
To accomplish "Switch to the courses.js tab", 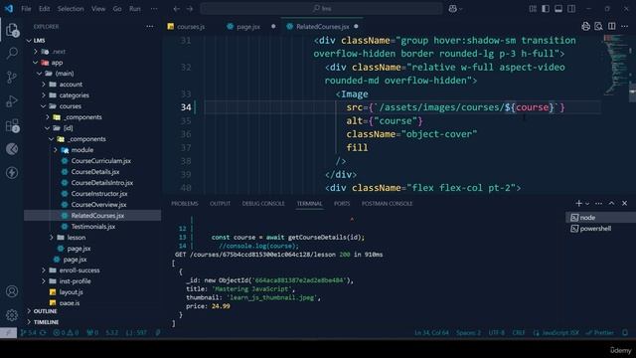I will point(191,27).
